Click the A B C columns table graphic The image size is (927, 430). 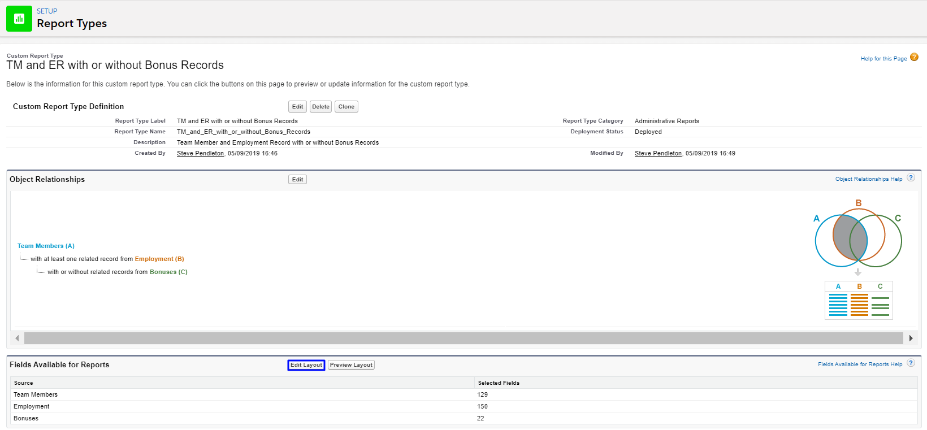[x=859, y=301]
